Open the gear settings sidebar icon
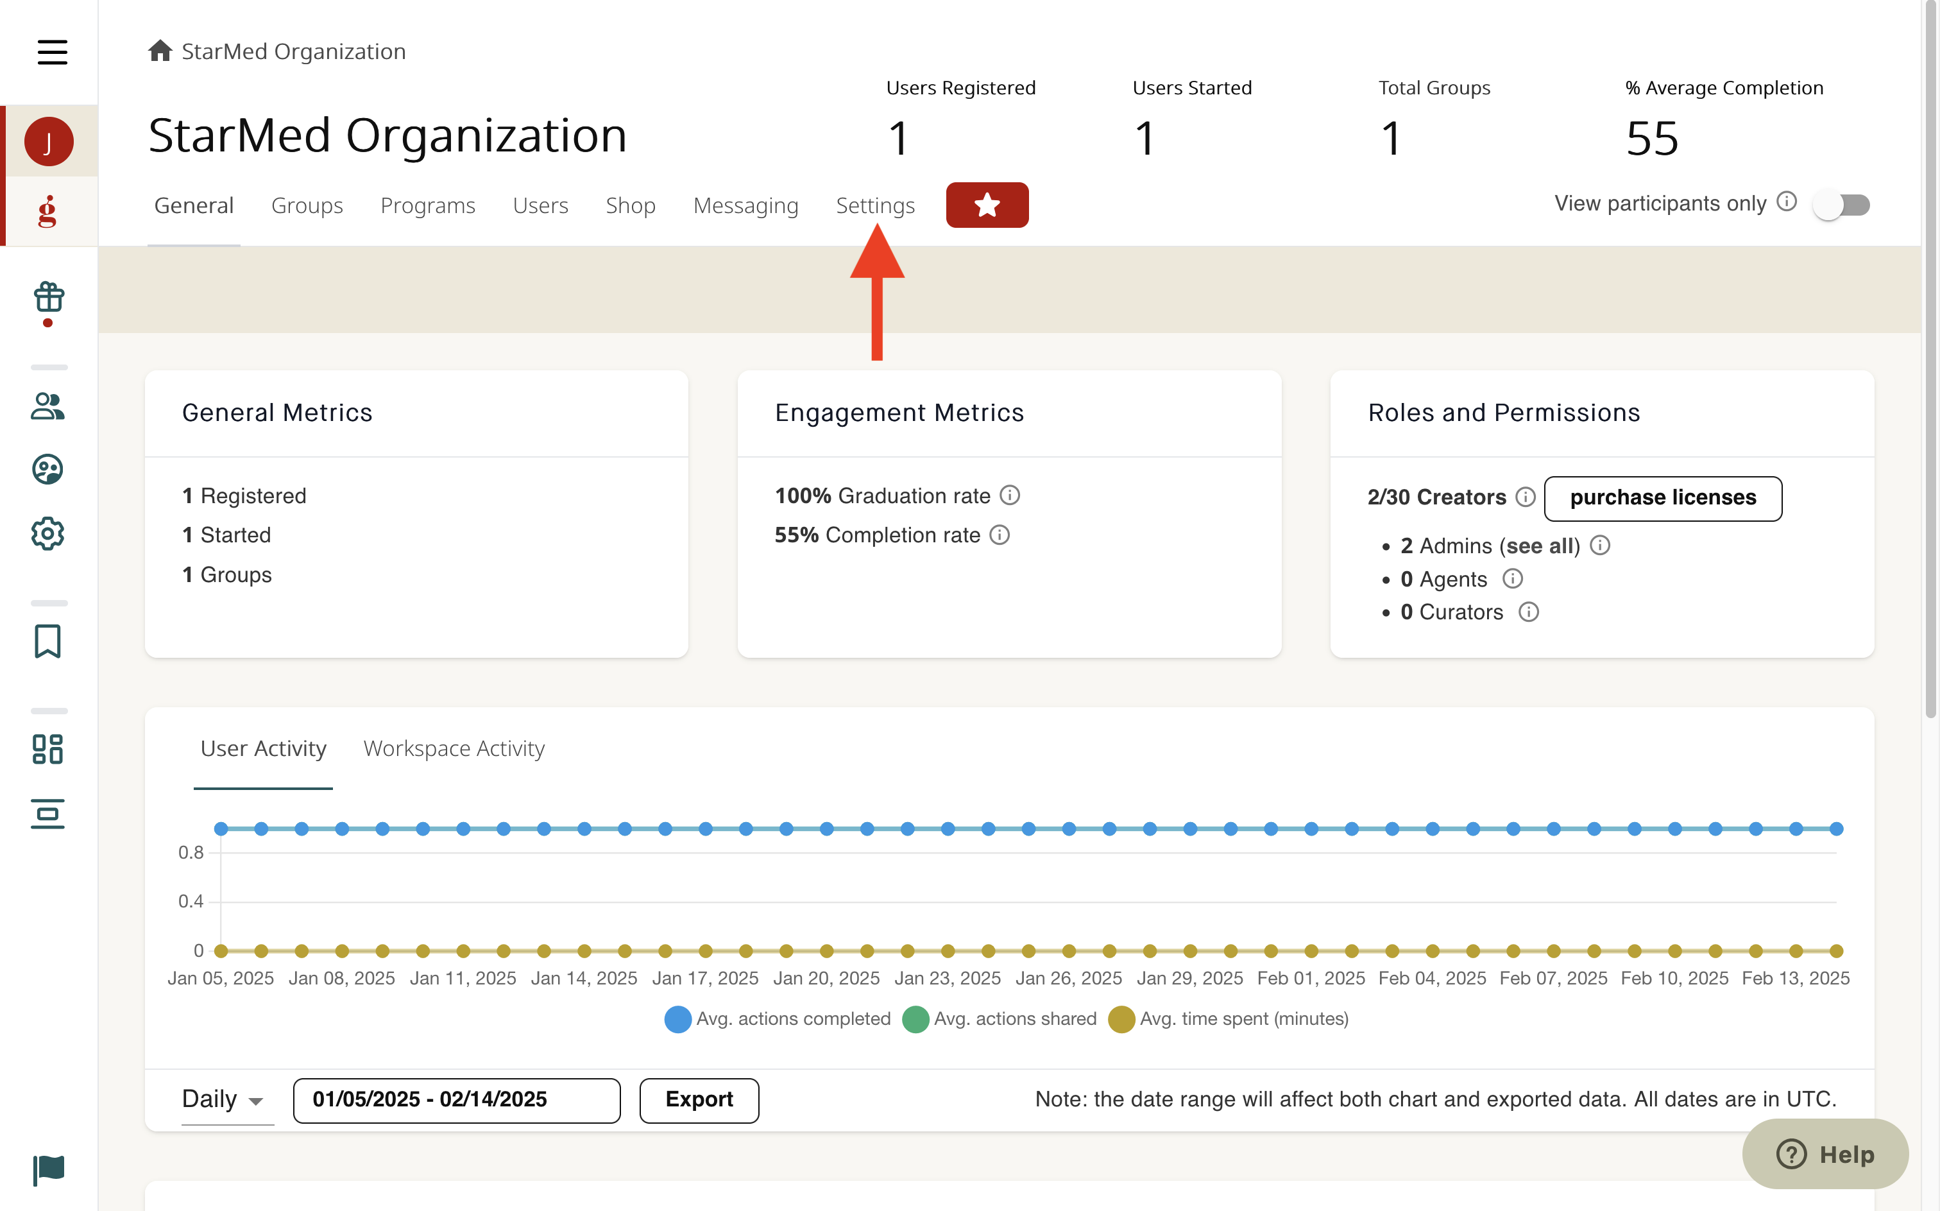The width and height of the screenshot is (1940, 1211). click(48, 533)
